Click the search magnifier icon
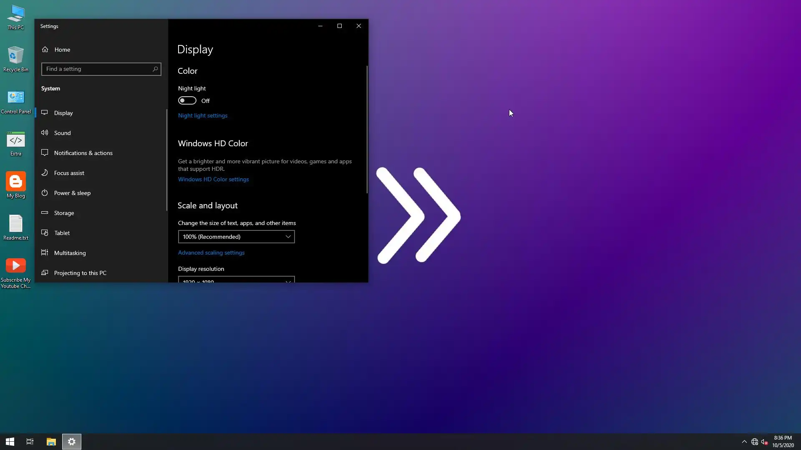The height and width of the screenshot is (450, 801). tap(155, 69)
